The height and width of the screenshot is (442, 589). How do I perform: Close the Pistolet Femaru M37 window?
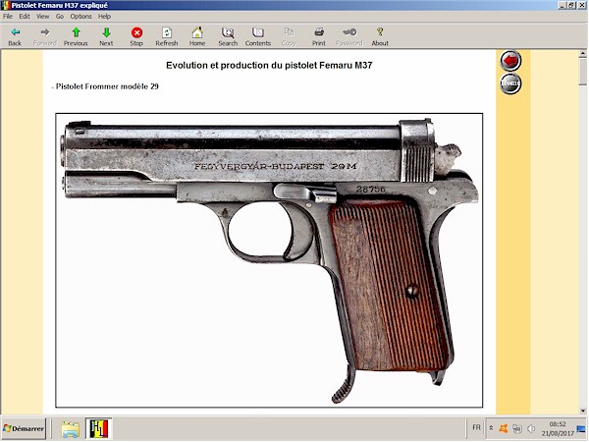pyautogui.click(x=581, y=5)
